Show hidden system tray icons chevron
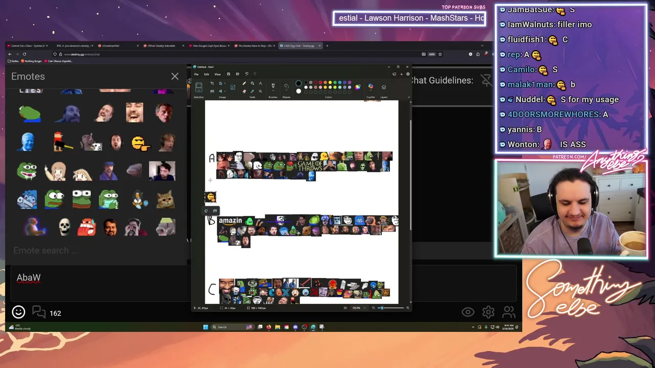655x368 pixels. [473, 327]
